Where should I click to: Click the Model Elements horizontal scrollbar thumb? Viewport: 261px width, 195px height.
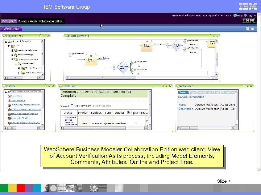point(103,78)
